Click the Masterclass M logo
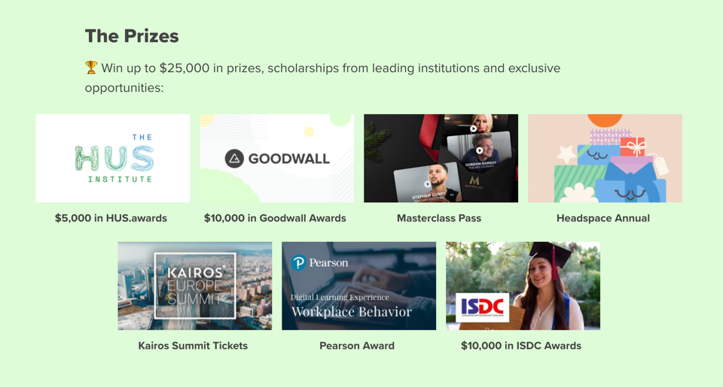 (474, 180)
